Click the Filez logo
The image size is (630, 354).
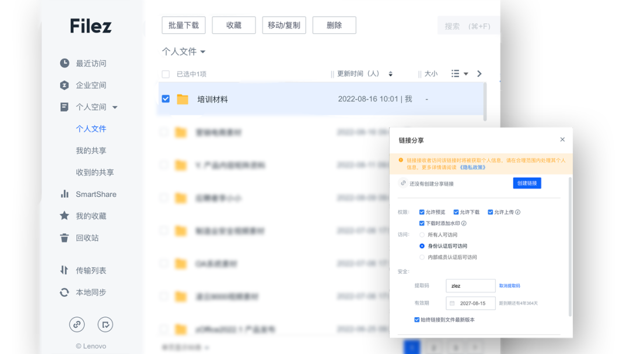(x=91, y=26)
